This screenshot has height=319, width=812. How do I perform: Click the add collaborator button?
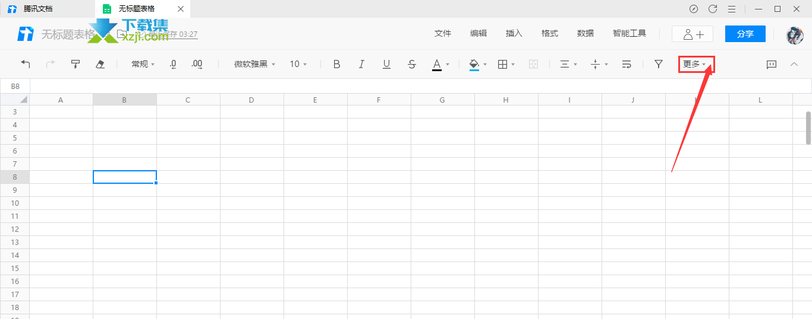click(693, 34)
